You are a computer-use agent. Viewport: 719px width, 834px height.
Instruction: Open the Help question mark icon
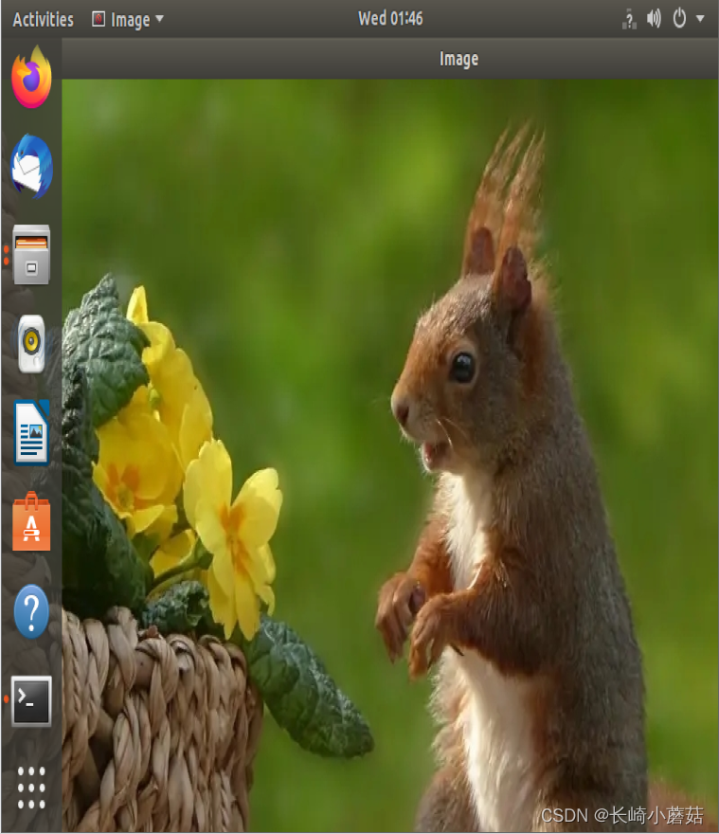pyautogui.click(x=31, y=611)
